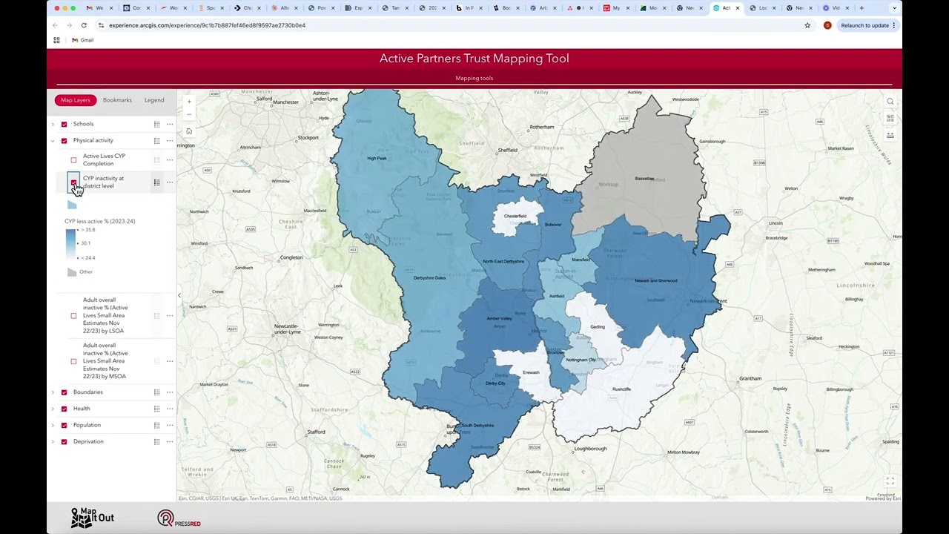Open a new browser tab
Screen dimensions: 949x534
point(862,8)
